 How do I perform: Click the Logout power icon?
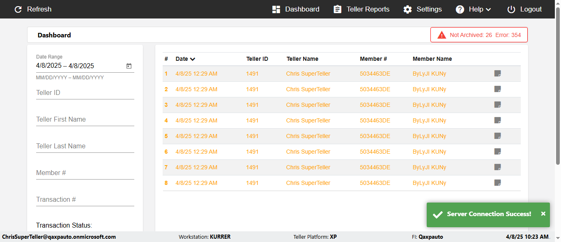tap(511, 9)
